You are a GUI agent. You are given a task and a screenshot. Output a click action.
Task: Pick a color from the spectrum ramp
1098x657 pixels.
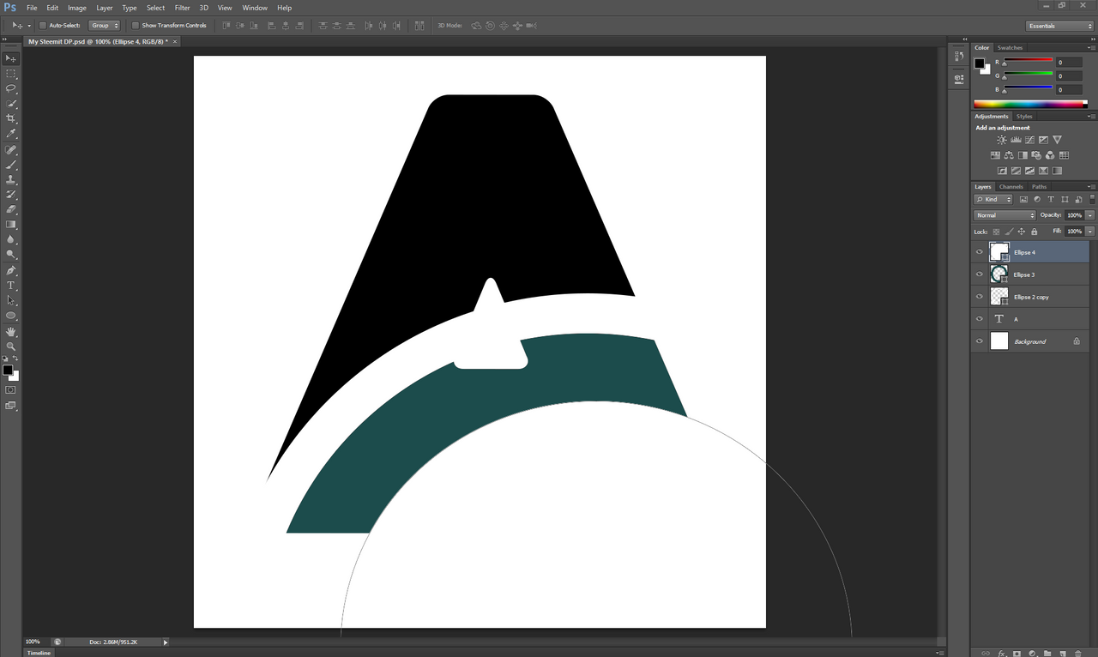[x=1030, y=104]
